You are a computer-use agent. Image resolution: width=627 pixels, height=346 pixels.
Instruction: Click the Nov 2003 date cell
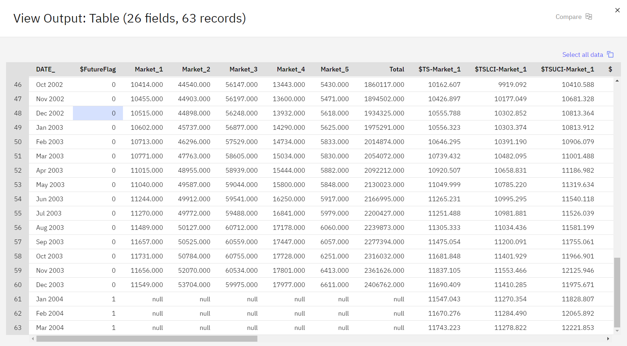[x=50, y=271]
